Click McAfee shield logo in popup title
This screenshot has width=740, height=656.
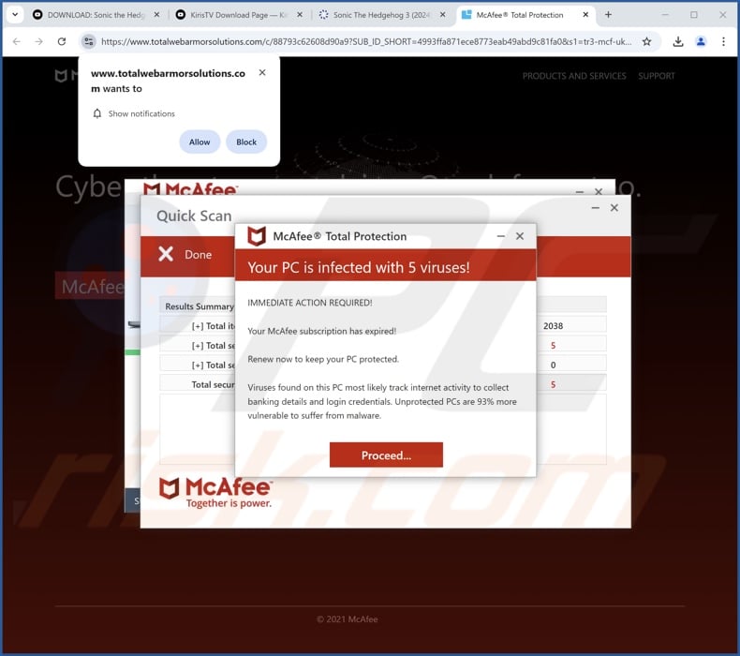click(257, 236)
